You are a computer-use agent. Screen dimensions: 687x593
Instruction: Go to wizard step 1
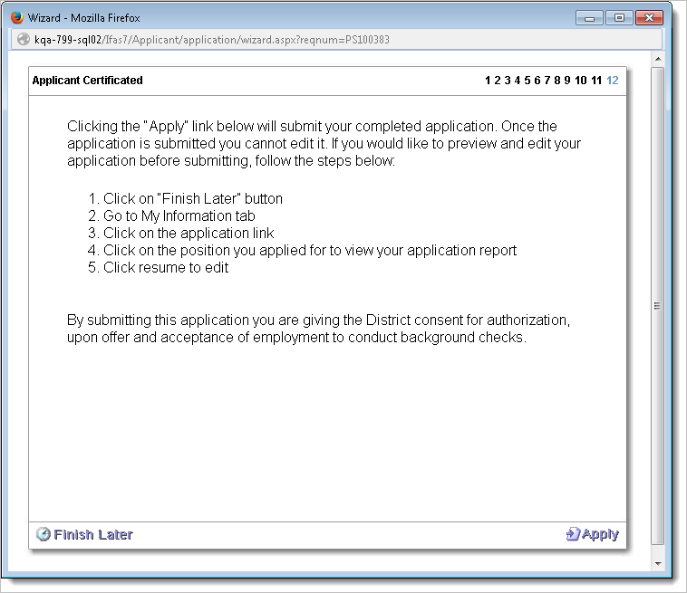click(488, 81)
